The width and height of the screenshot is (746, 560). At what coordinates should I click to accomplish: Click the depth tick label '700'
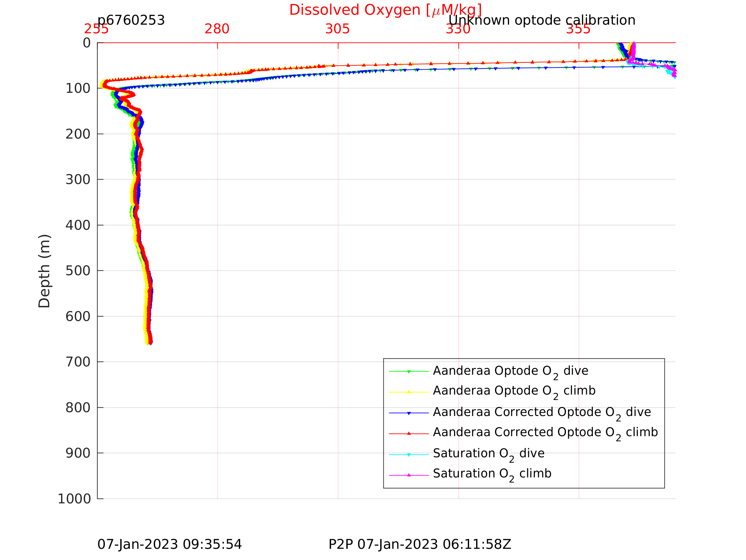coord(78,362)
